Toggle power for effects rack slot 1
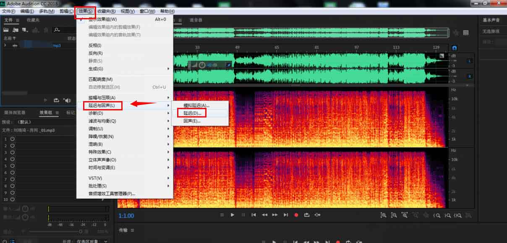This screenshot has width=507, height=243. pos(13,139)
